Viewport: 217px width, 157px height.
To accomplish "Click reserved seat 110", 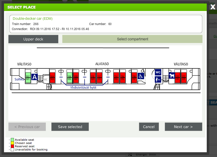I will 93,75.
